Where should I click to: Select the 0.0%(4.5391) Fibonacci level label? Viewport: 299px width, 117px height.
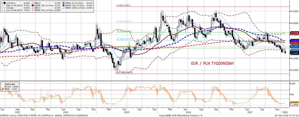[123, 6]
